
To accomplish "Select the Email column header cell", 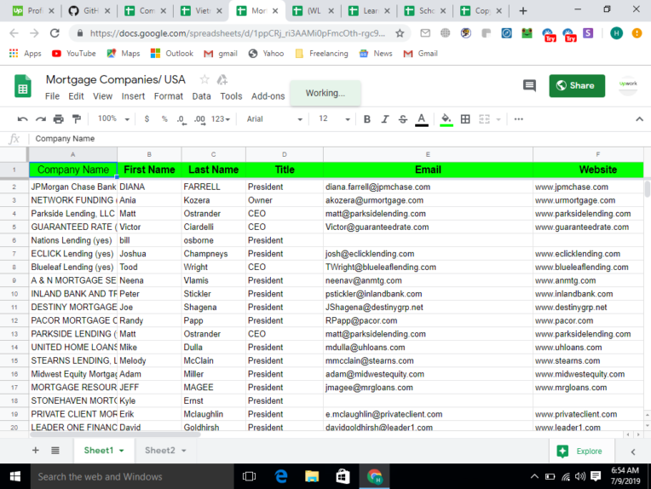I will pos(428,170).
